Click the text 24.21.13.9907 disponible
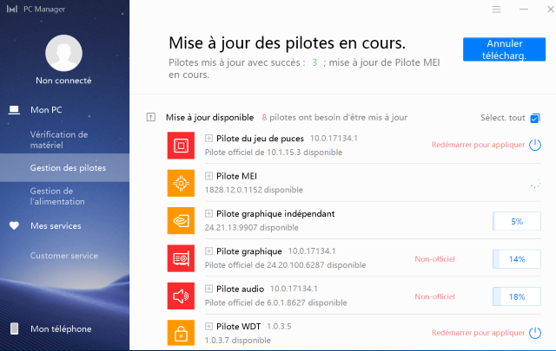Screen dimensions: 556x351 pyautogui.click(x=251, y=228)
